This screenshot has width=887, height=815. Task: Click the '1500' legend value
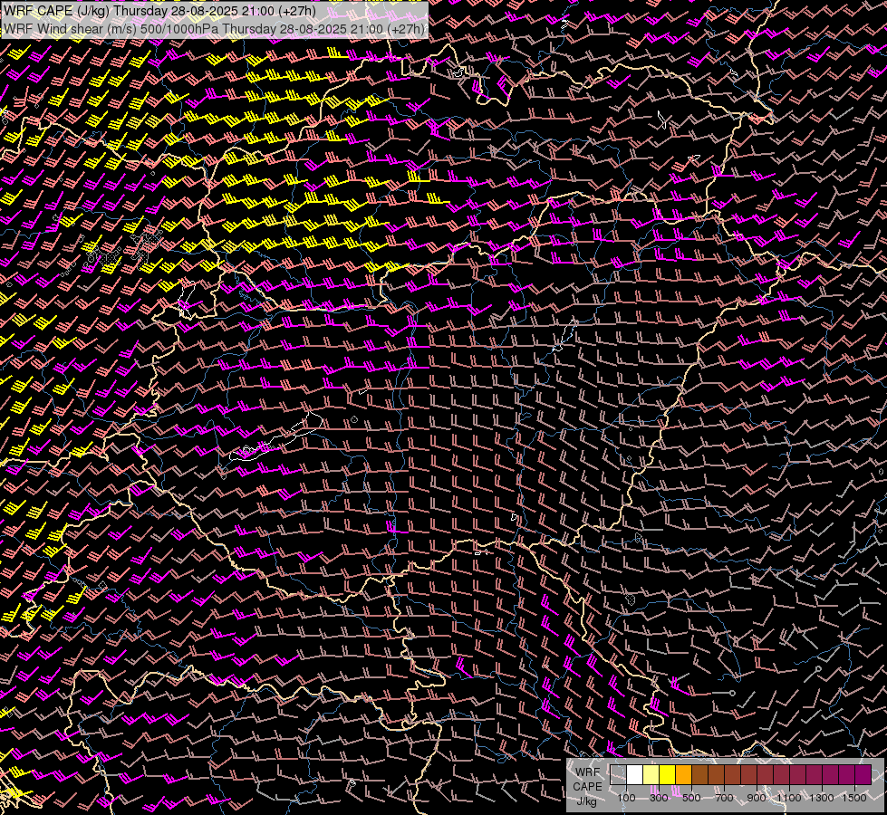[x=854, y=798]
